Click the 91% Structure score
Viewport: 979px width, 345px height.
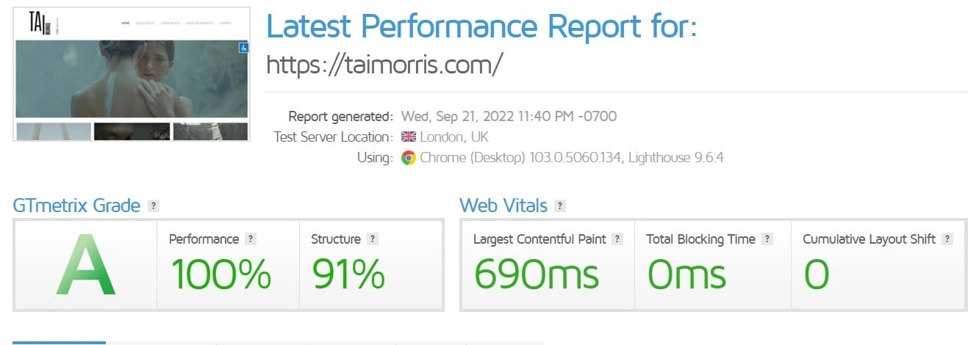348,275
